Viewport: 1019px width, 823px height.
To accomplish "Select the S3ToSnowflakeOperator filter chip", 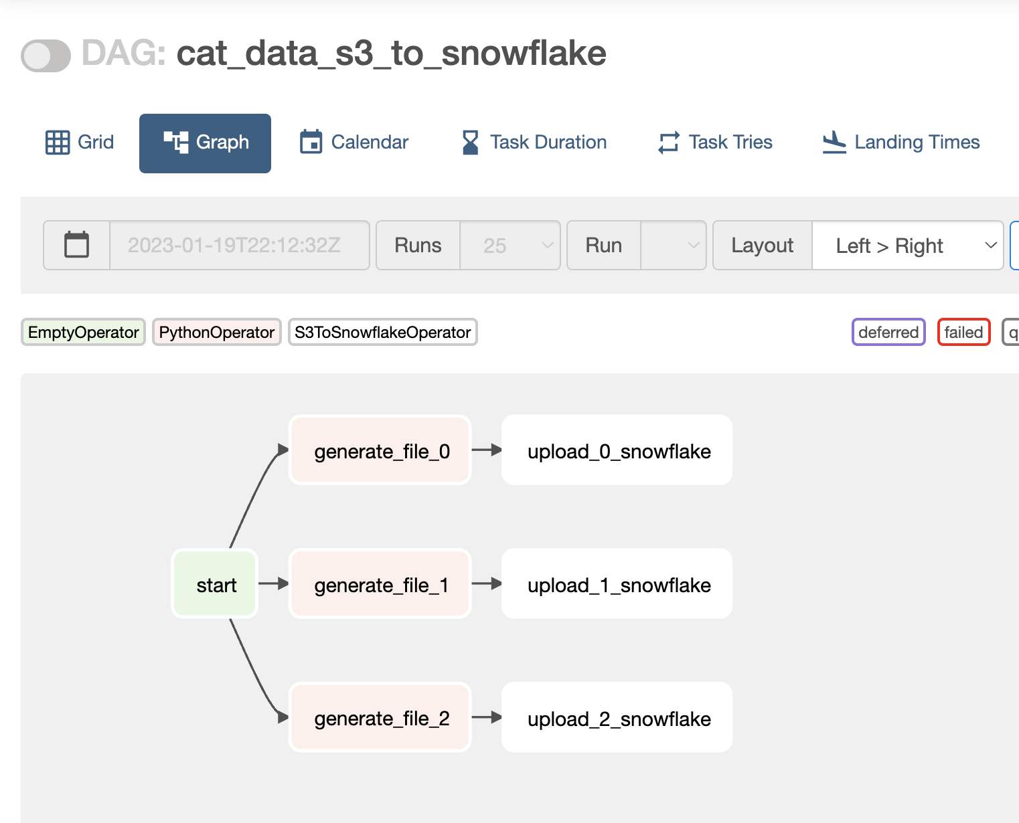I will pos(382,332).
